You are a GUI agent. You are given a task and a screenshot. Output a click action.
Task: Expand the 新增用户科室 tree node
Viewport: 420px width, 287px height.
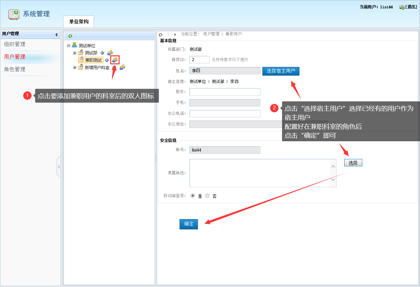coord(75,67)
